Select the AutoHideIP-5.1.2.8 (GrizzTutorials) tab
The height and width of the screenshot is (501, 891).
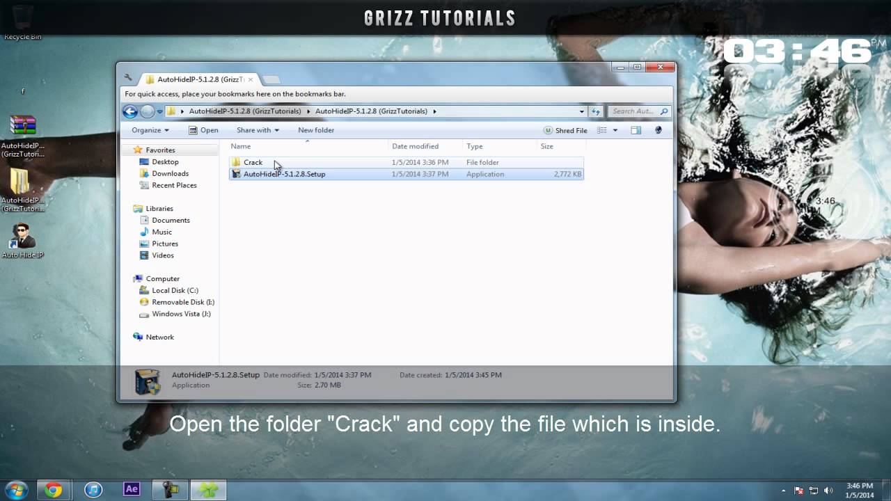198,79
